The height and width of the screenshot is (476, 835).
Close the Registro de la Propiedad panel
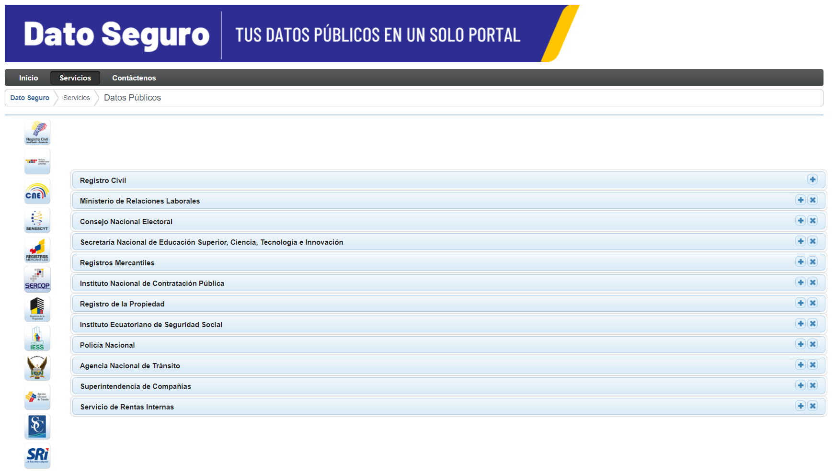812,303
